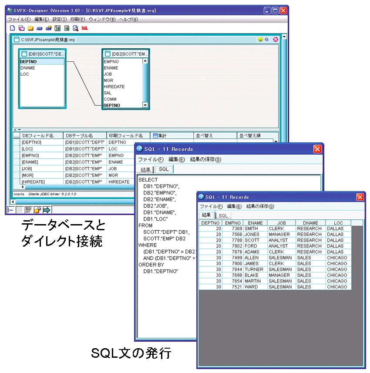The image size is (370, 373).
Task: Select EMPNO field in DB2 EMP table
Action: pyautogui.click(x=123, y=62)
